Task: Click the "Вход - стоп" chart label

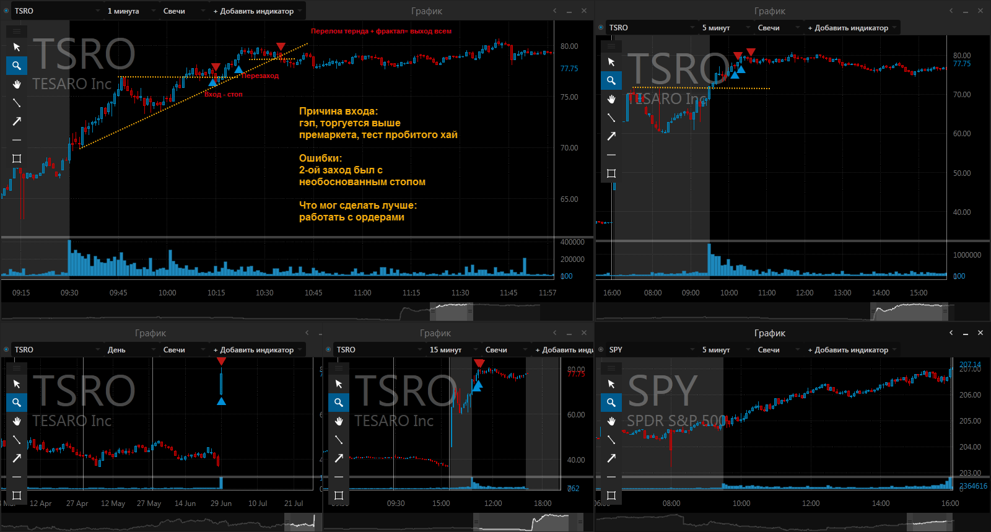Action: [224, 94]
